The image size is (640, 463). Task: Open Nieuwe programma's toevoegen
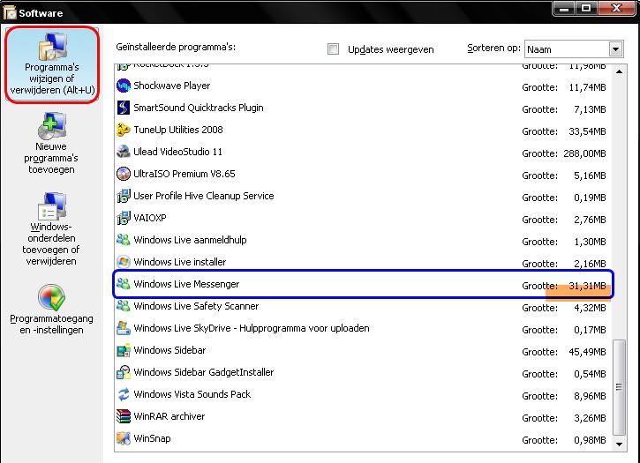pyautogui.click(x=51, y=144)
